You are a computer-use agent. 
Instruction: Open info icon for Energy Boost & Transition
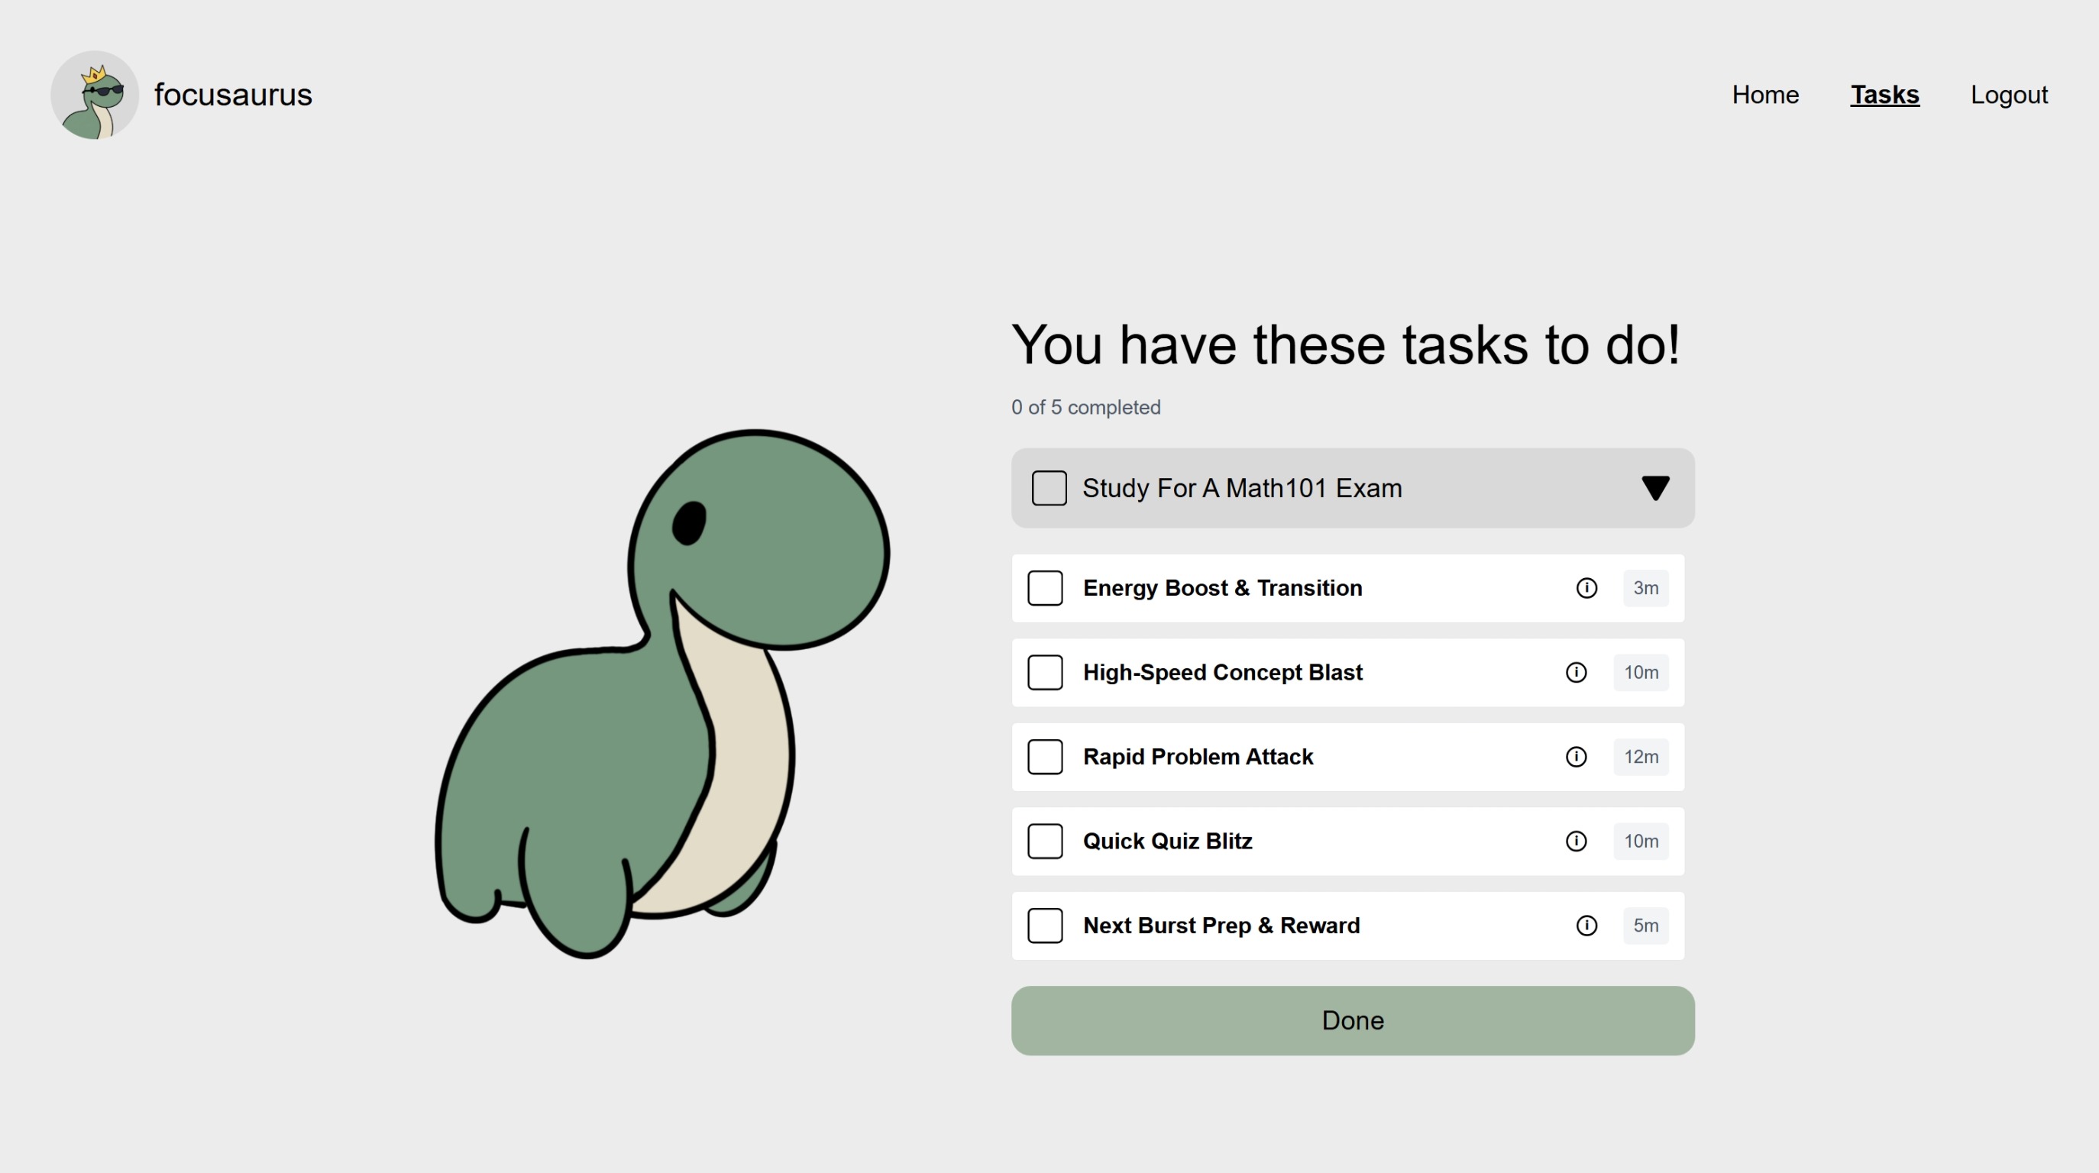(1586, 588)
